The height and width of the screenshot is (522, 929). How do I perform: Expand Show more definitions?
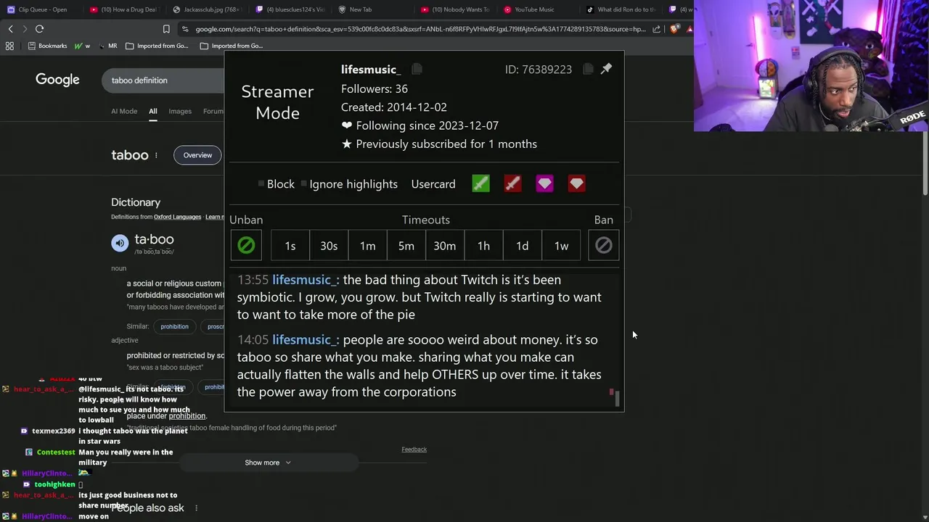coord(268,463)
